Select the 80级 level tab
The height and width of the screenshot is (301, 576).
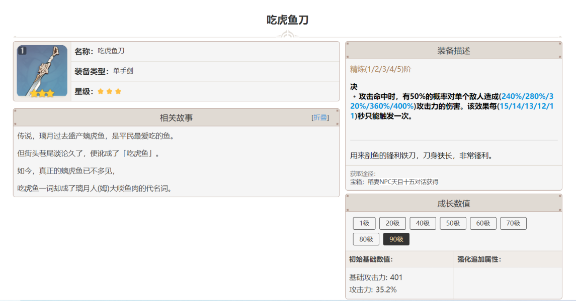point(366,239)
